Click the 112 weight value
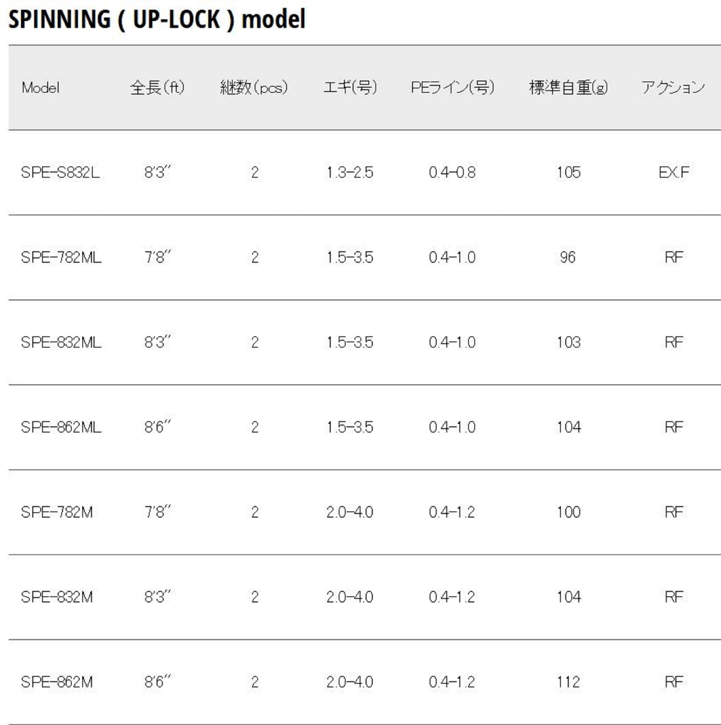721x725 pixels. tap(568, 682)
